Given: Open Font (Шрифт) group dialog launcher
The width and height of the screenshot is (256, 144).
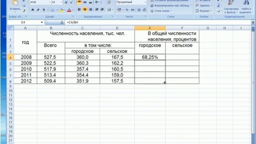Looking at the screenshot, I should click(73, 16).
